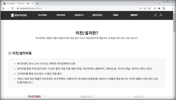176x100 pixels.
Task: Open a new browser tab
Action: point(37,4)
